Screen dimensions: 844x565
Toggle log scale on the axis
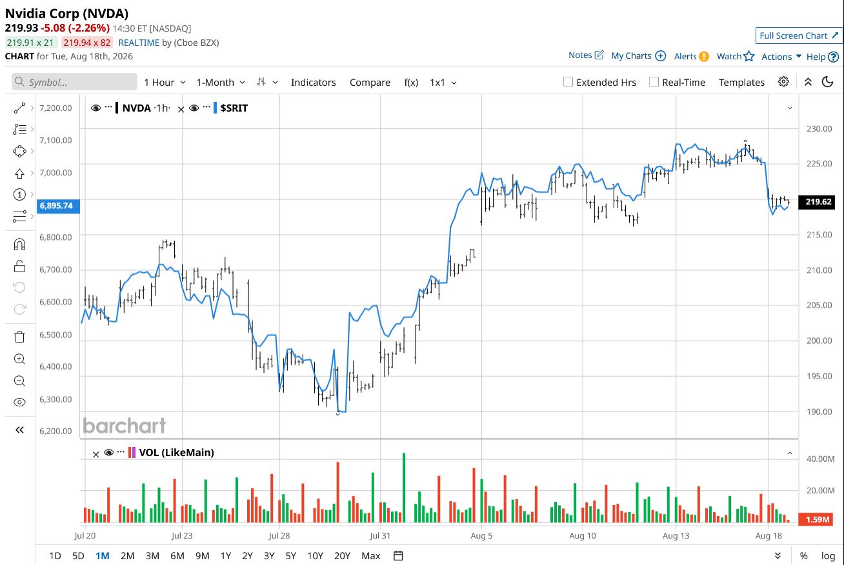[x=828, y=556]
